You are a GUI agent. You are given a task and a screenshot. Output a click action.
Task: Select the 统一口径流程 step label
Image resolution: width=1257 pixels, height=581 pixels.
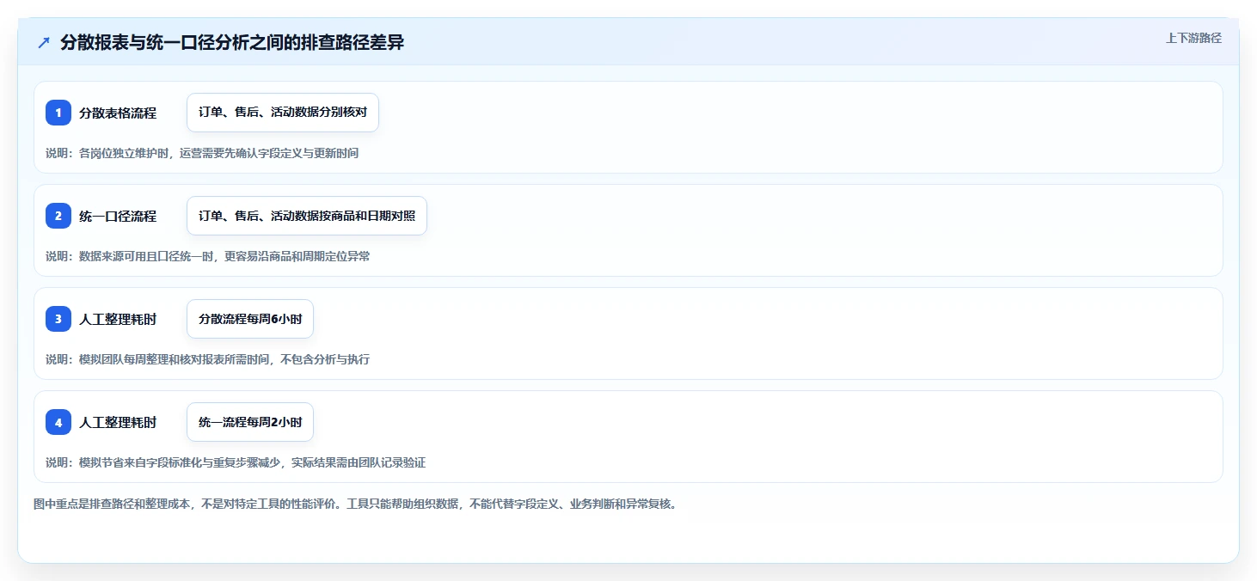(x=118, y=216)
